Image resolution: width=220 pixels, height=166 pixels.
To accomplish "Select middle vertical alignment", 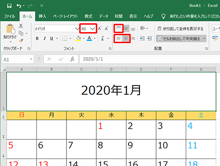I will pyautogui.click(x=126, y=28).
